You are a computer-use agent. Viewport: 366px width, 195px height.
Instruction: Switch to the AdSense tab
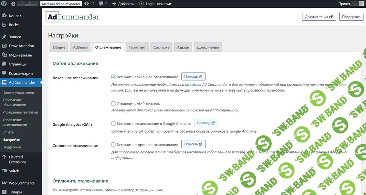(x=80, y=47)
